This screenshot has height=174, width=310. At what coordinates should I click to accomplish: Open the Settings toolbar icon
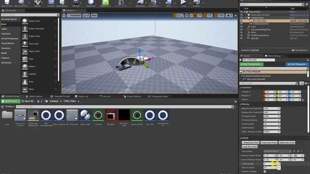(76, 2)
